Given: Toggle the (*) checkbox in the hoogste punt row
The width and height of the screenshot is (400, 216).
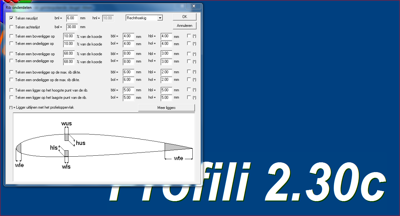Looking at the screenshot, I should [x=189, y=90].
